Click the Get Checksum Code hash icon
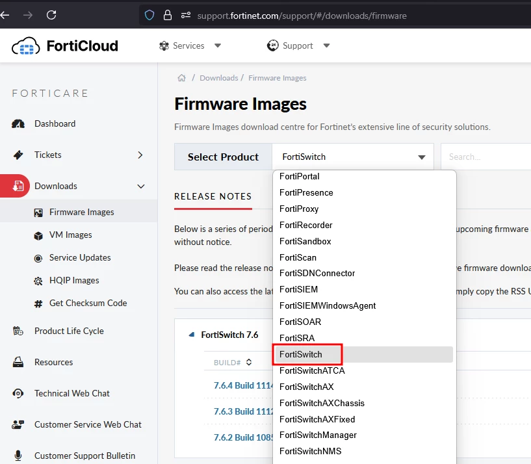 tap(38, 303)
